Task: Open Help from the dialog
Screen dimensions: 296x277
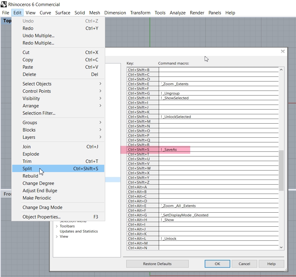Action: click(x=271, y=264)
